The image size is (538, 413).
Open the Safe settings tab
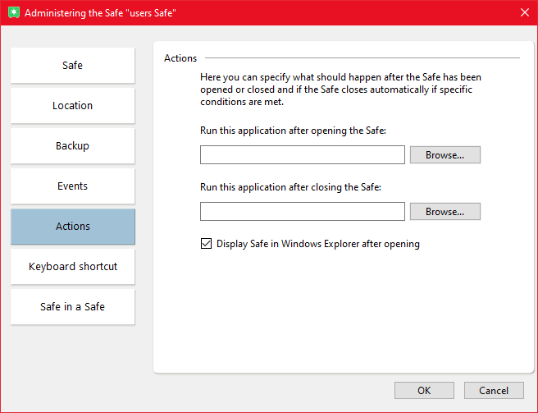pyautogui.click(x=72, y=66)
